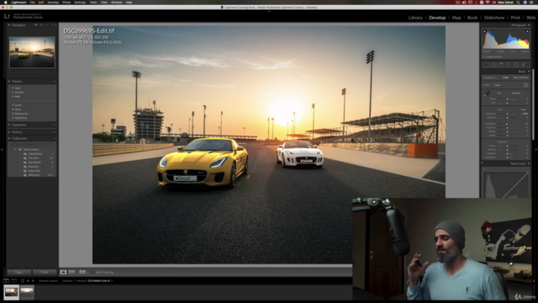The image size is (538, 303).
Task: Go forward using filmstrip right arrow
Action: tap(33, 280)
